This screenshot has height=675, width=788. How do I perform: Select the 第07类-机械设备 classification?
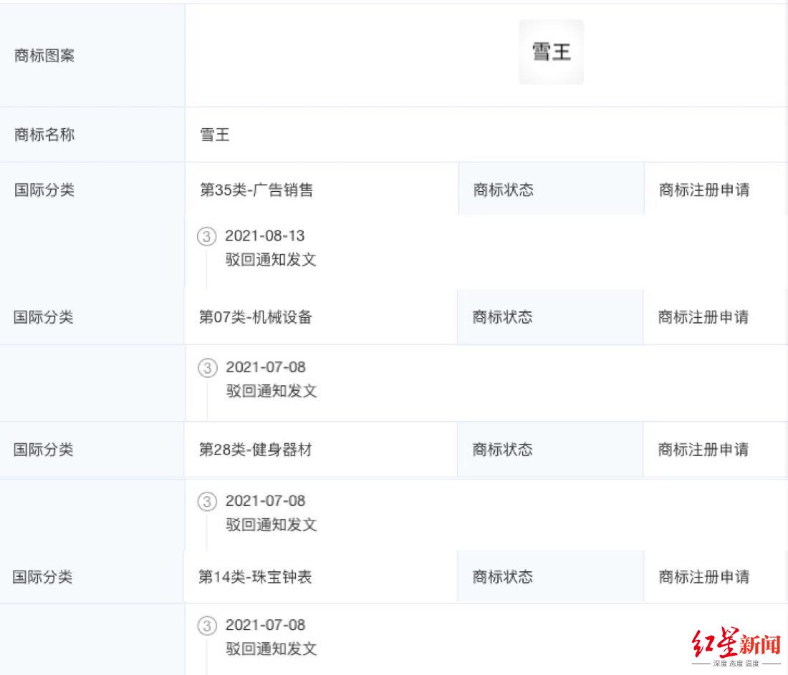pos(256,317)
